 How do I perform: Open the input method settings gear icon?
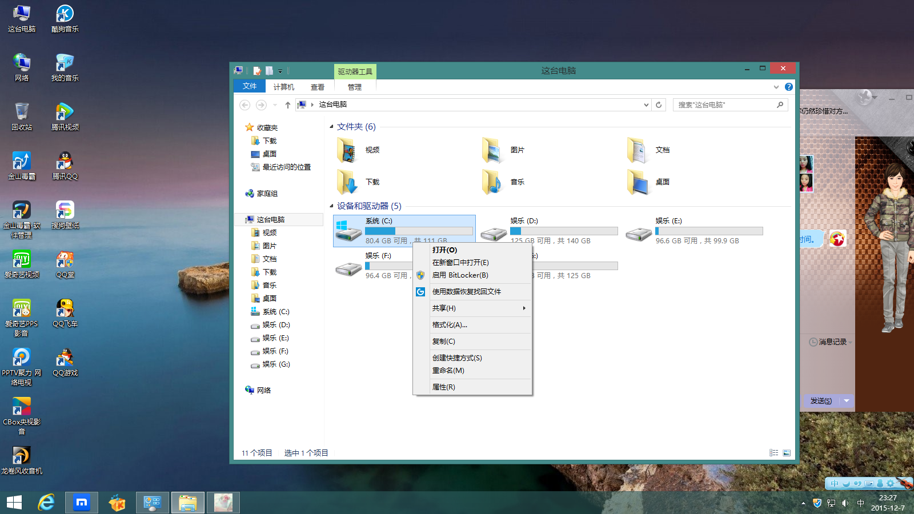(x=890, y=484)
